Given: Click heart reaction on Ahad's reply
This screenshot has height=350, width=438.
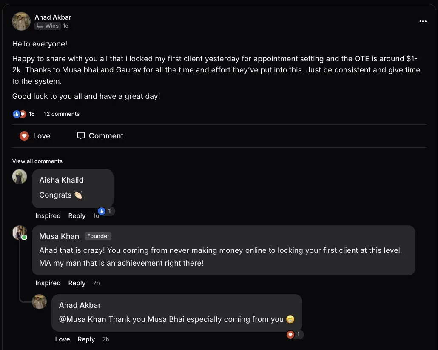Looking at the screenshot, I should tap(290, 335).
